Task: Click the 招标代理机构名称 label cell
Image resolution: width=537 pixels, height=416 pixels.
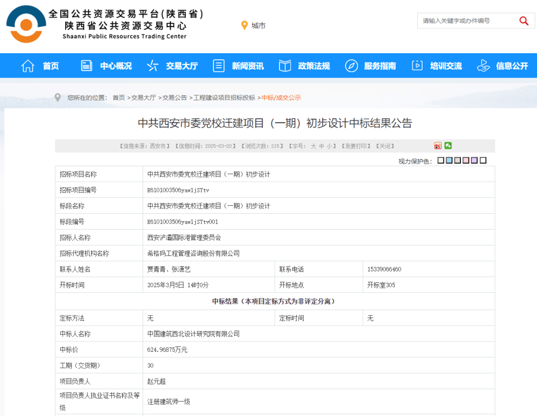Action: [99, 253]
